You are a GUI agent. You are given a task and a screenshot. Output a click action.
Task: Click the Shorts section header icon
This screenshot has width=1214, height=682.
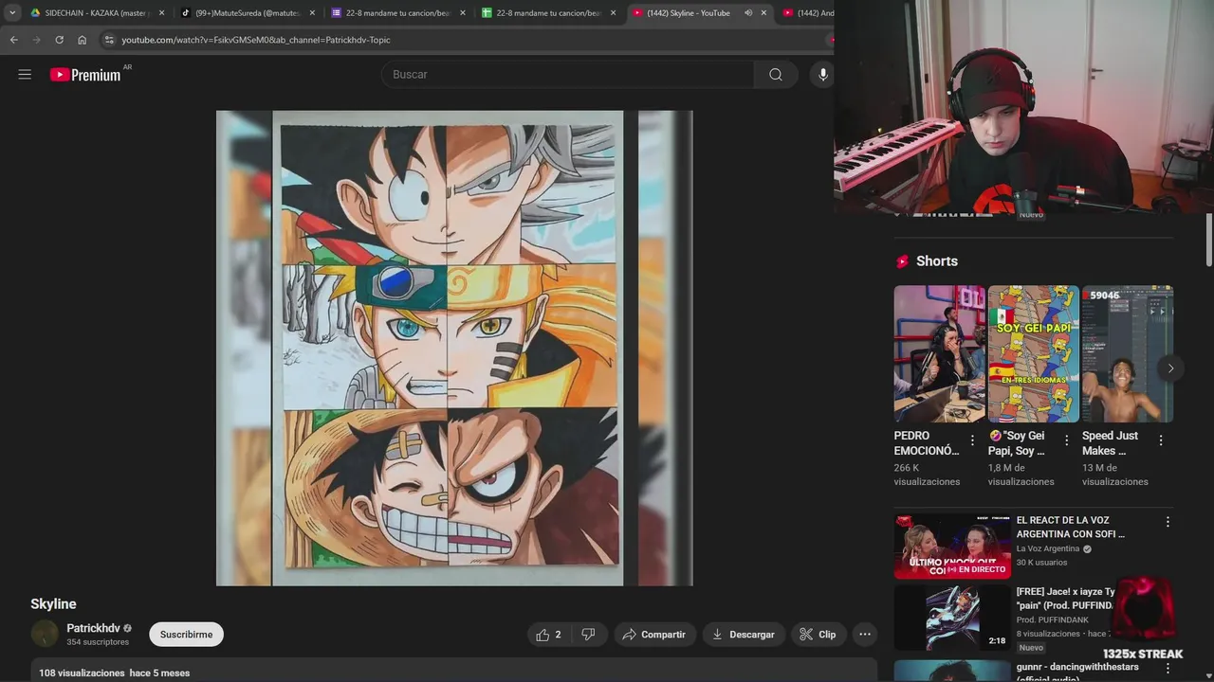pyautogui.click(x=902, y=261)
